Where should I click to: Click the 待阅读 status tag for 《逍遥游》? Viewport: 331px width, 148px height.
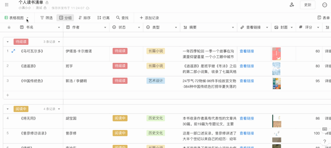point(120,66)
